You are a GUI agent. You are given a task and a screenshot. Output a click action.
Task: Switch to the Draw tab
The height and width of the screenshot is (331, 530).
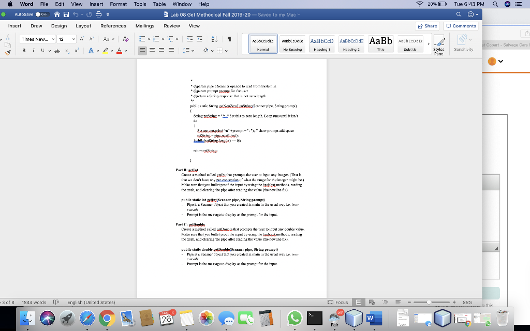point(36,26)
